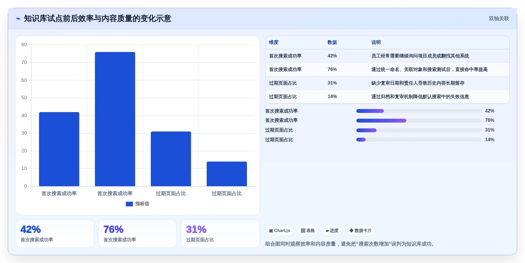The width and height of the screenshot is (525, 263).
Task: Select the 14% cell in the table's 数据 column
Action: [x=332, y=97]
